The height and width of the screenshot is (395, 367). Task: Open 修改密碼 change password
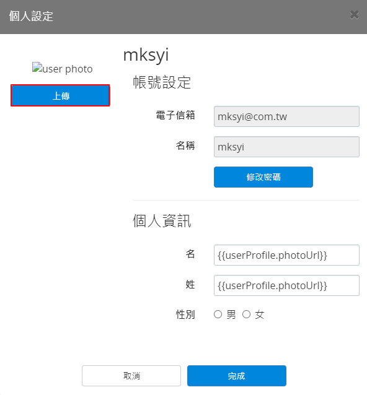pyautogui.click(x=263, y=177)
